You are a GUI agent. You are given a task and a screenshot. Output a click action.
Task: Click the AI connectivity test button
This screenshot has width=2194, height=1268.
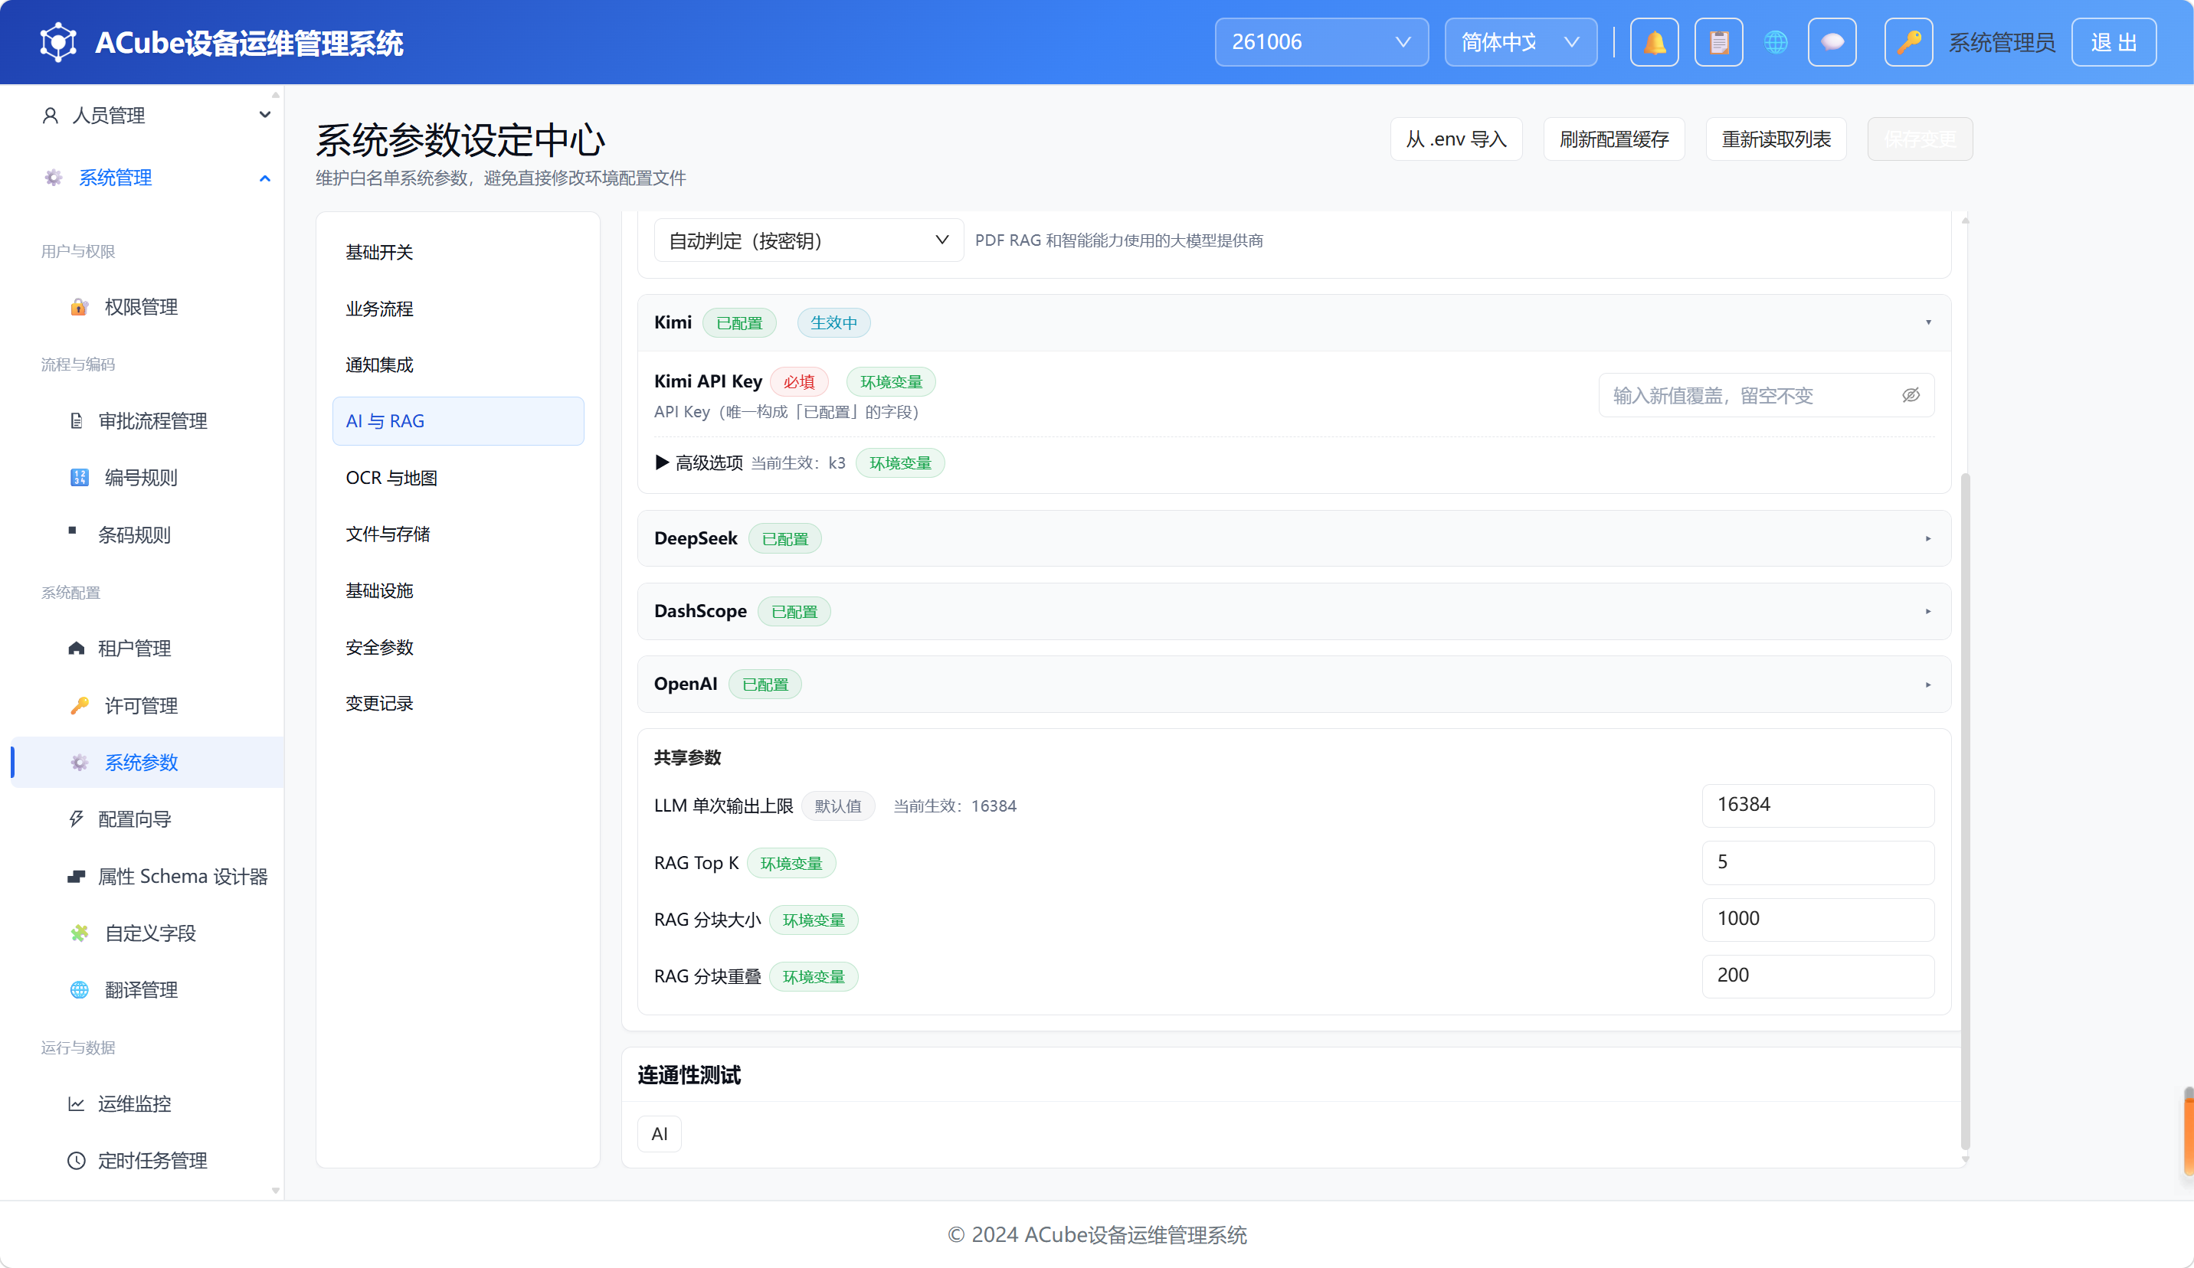click(x=659, y=1134)
